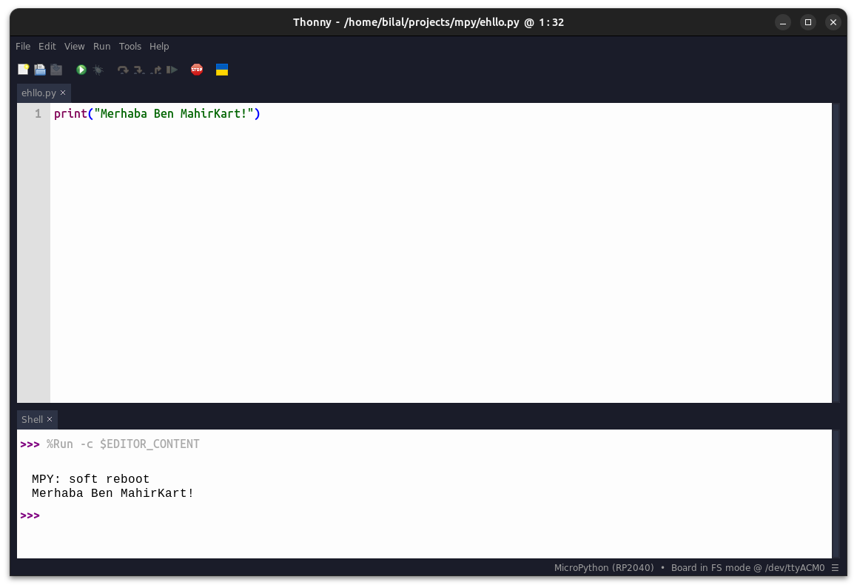Click the Open file toolbar icon

(40, 70)
